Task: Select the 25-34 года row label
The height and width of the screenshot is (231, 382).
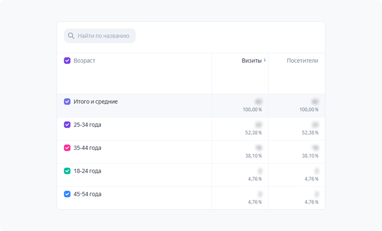Action: [88, 125]
